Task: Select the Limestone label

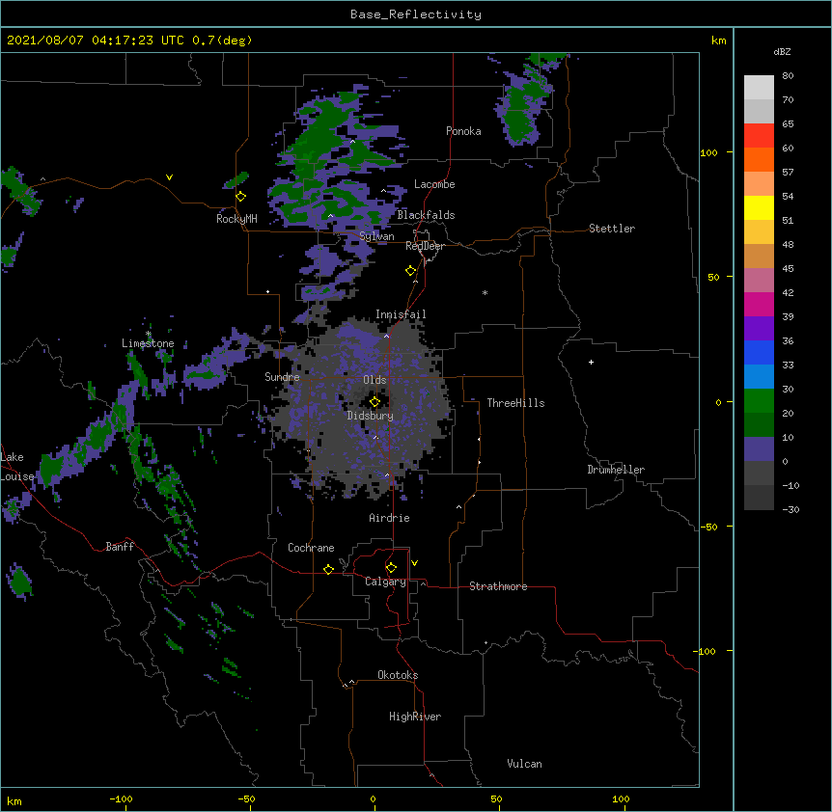Action: coord(148,343)
